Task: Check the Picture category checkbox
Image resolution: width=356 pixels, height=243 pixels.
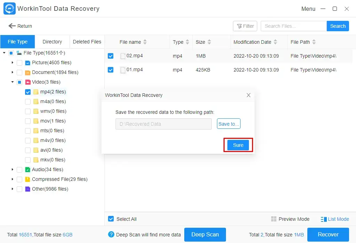Action: coord(19,63)
